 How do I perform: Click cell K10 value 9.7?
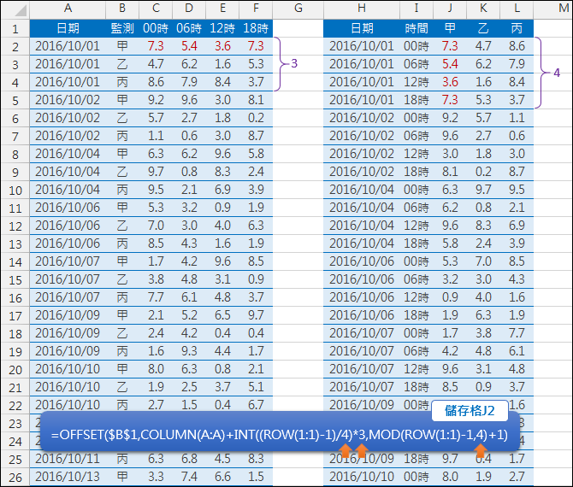(483, 190)
